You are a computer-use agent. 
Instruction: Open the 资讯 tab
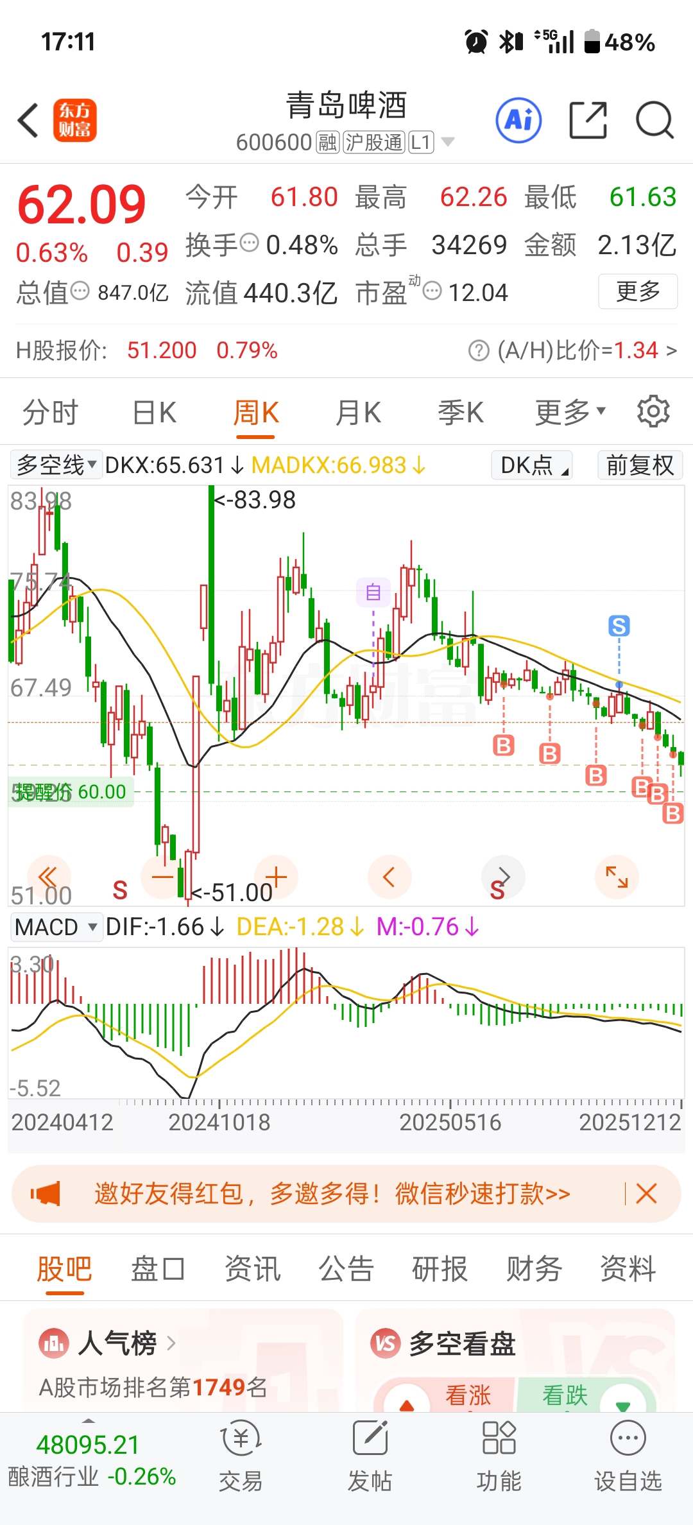[252, 1269]
